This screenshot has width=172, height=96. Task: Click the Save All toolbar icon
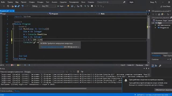point(19,6)
